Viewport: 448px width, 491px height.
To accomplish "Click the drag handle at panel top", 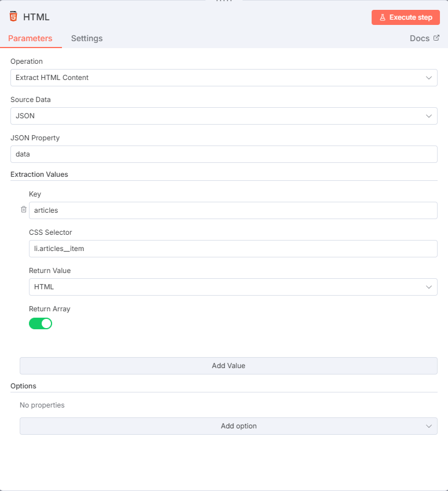I will 224,1.
